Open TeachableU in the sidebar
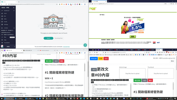The image size is (177, 100). (7, 43)
